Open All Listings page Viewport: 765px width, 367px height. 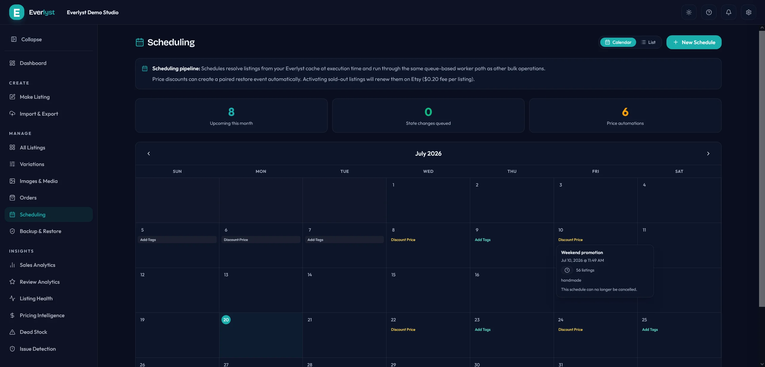pos(49,147)
